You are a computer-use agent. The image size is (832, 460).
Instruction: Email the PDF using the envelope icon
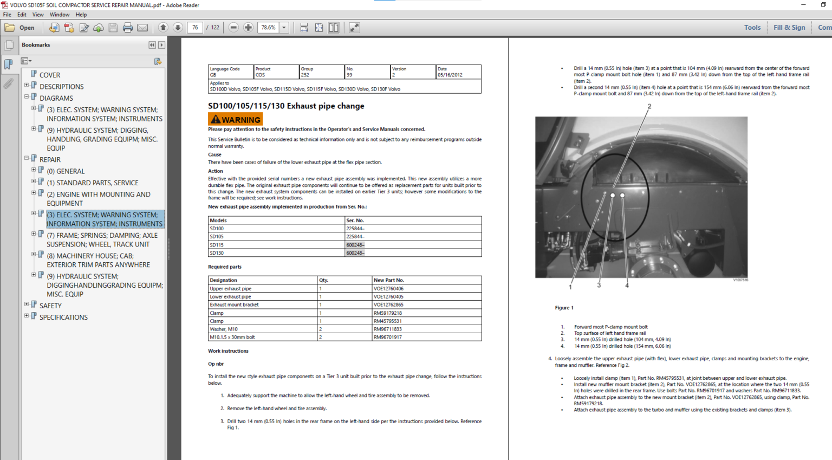click(x=141, y=27)
